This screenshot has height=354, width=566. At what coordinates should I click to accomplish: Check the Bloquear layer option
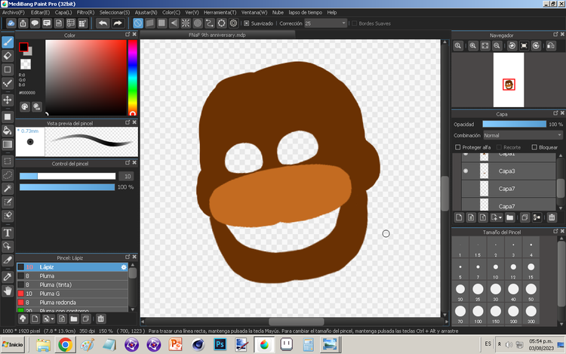[534, 147]
